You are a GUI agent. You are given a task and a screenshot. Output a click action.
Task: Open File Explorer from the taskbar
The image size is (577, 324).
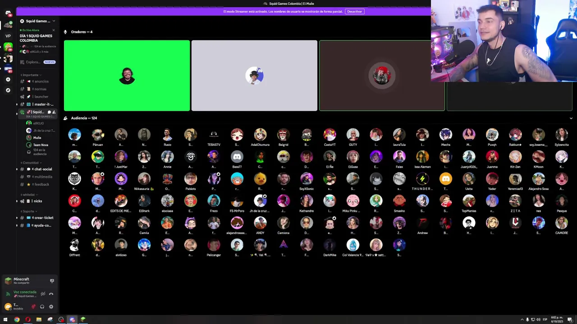coord(39,319)
